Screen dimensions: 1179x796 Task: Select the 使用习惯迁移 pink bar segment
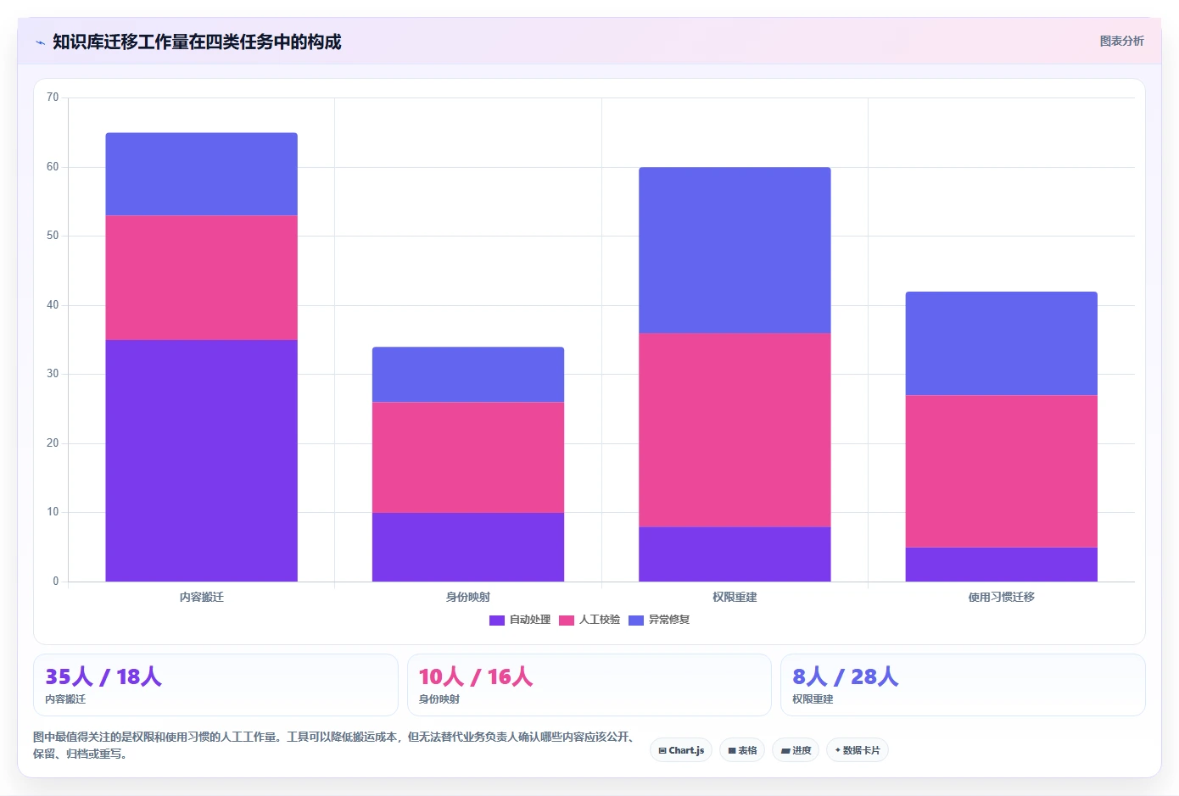[x=1002, y=471]
